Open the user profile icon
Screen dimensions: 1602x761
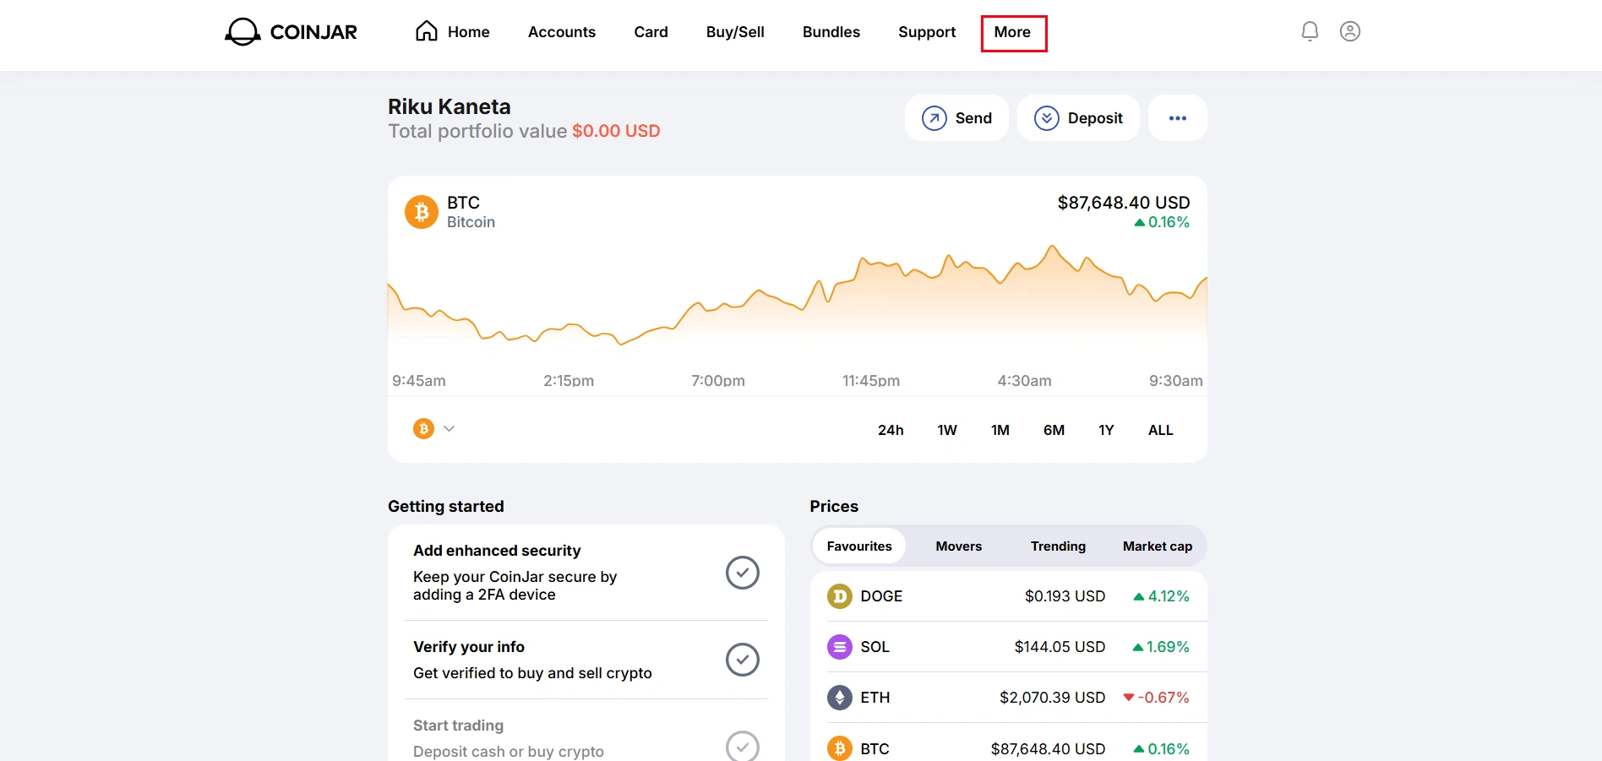click(1350, 31)
